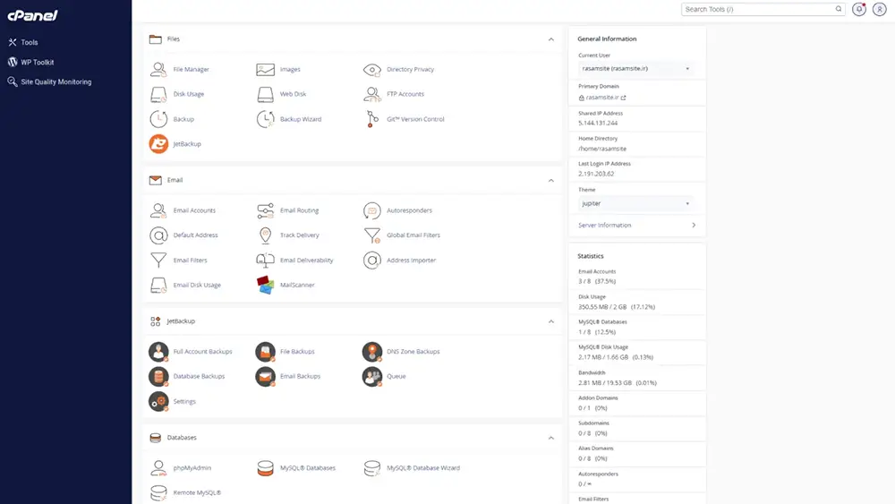Expand Server Information arrow
The height and width of the screenshot is (504, 895).
694,225
